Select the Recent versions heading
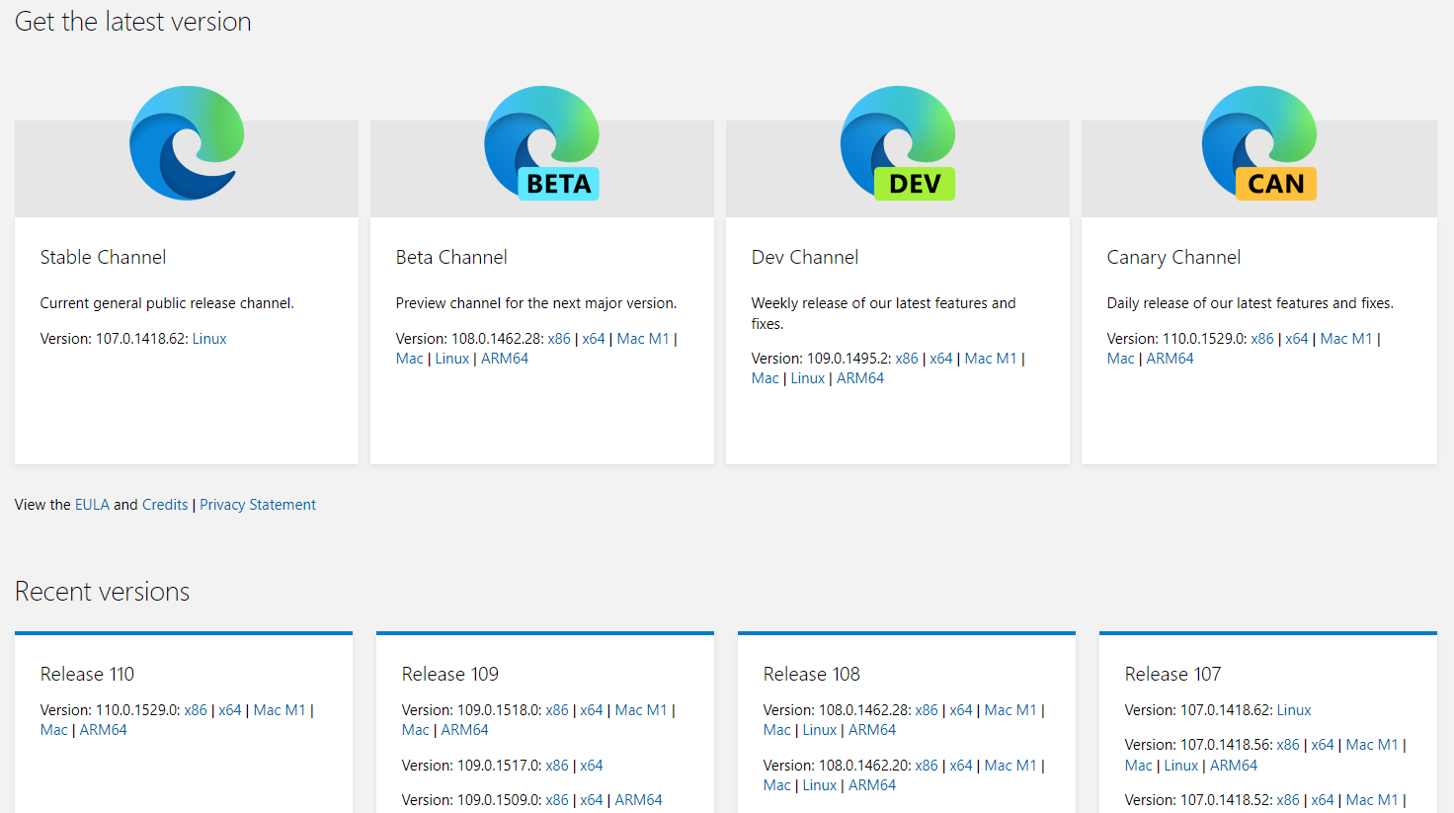 (102, 592)
